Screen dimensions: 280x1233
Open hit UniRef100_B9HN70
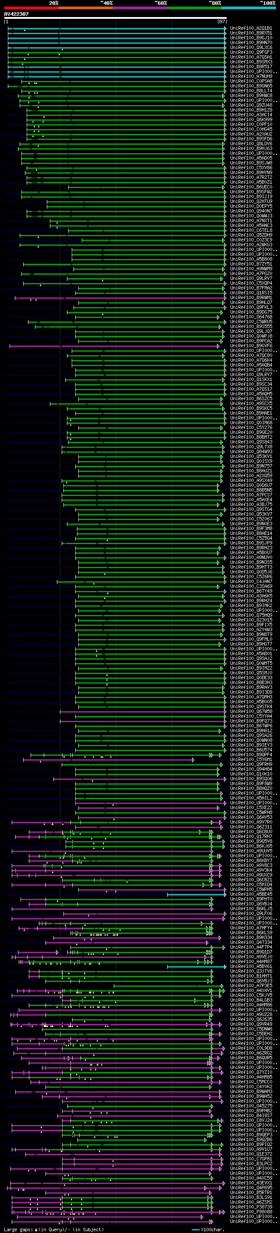251,42
